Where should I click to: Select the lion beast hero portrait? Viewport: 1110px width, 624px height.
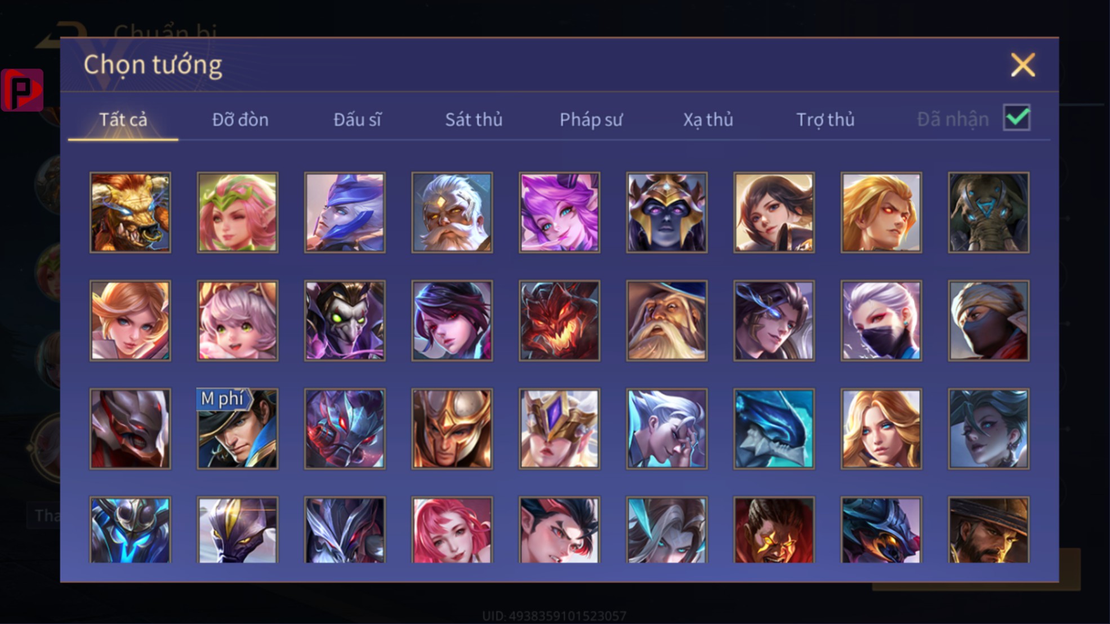click(130, 212)
